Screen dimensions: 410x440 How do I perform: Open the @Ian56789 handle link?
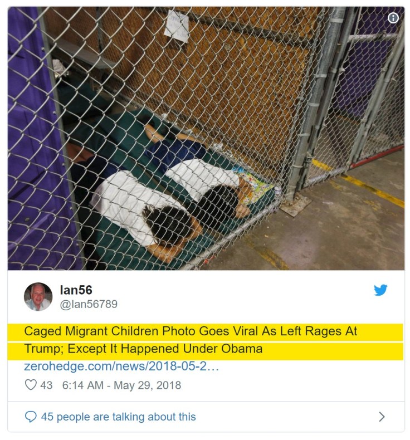(89, 304)
